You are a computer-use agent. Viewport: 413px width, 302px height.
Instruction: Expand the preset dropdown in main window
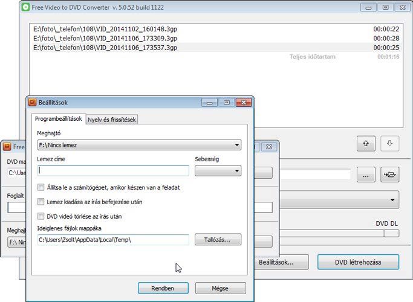coord(339,200)
